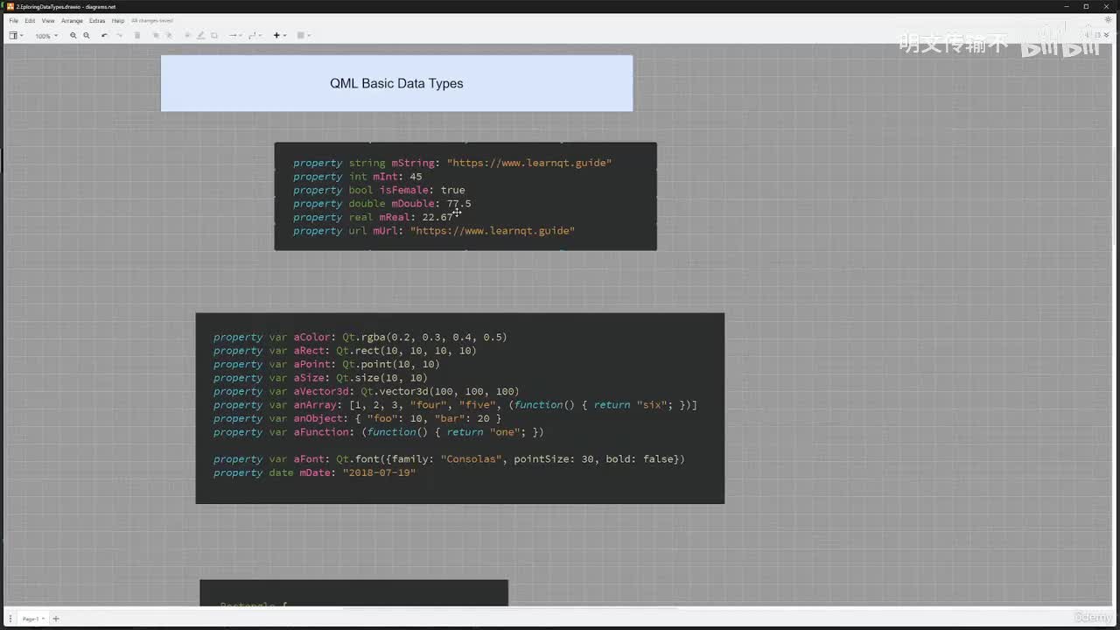The height and width of the screenshot is (630, 1120).
Task: Open the pages list dots menu
Action: [10, 619]
